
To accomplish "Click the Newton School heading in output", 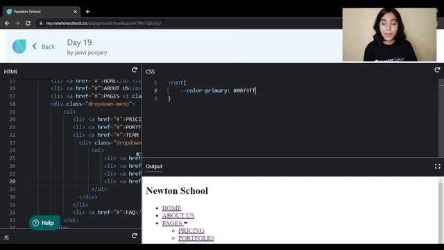I will (x=177, y=191).
